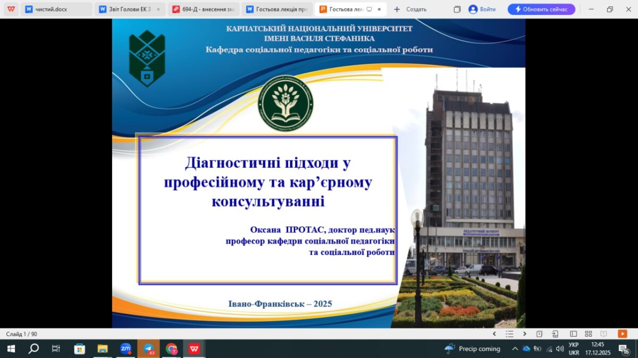The height and width of the screenshot is (358, 638).
Task: Click the send-to-phone device icon
Action: [x=555, y=334]
